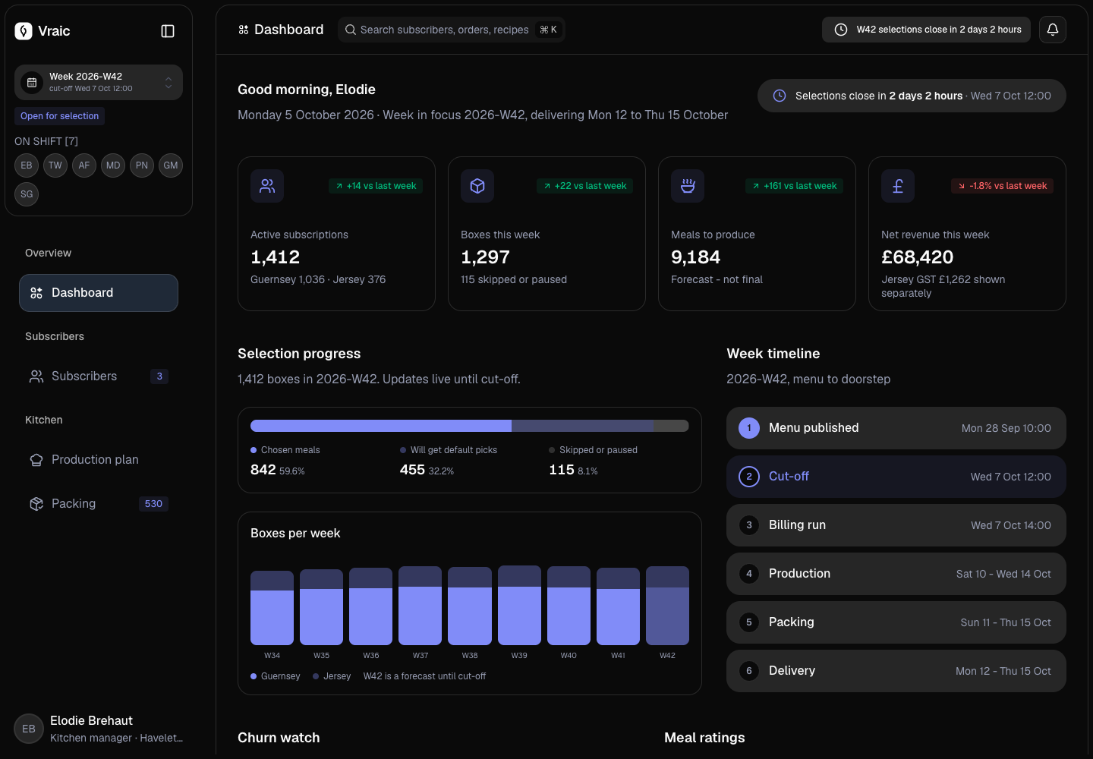
Task: Select the Cut-off timeline step
Action: tap(896, 477)
